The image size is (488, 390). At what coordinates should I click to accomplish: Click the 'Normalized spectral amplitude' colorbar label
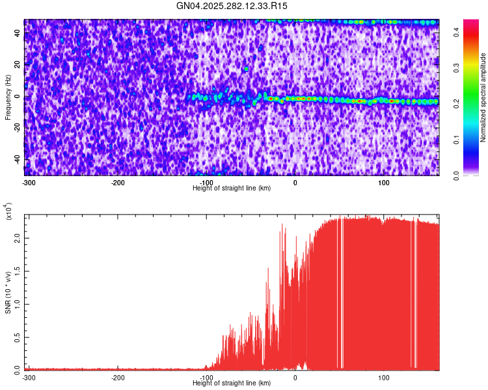point(483,97)
